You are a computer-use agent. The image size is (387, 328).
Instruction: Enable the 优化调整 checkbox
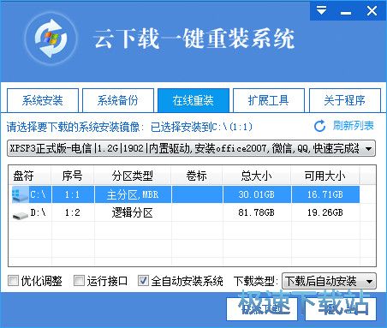13,281
